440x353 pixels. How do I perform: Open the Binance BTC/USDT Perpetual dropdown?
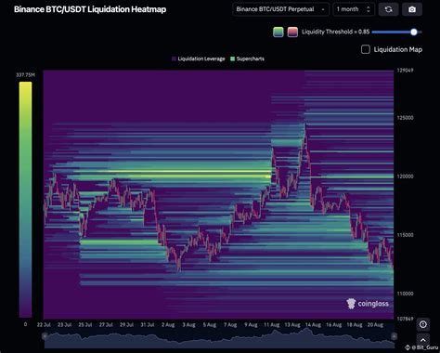pyautogui.click(x=280, y=9)
